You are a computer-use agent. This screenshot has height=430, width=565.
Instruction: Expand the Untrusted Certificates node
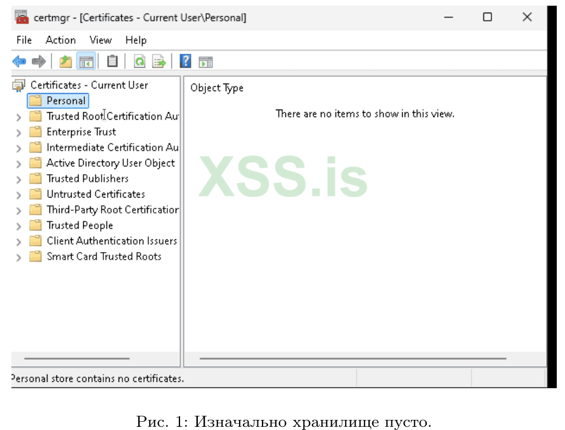pos(19,195)
